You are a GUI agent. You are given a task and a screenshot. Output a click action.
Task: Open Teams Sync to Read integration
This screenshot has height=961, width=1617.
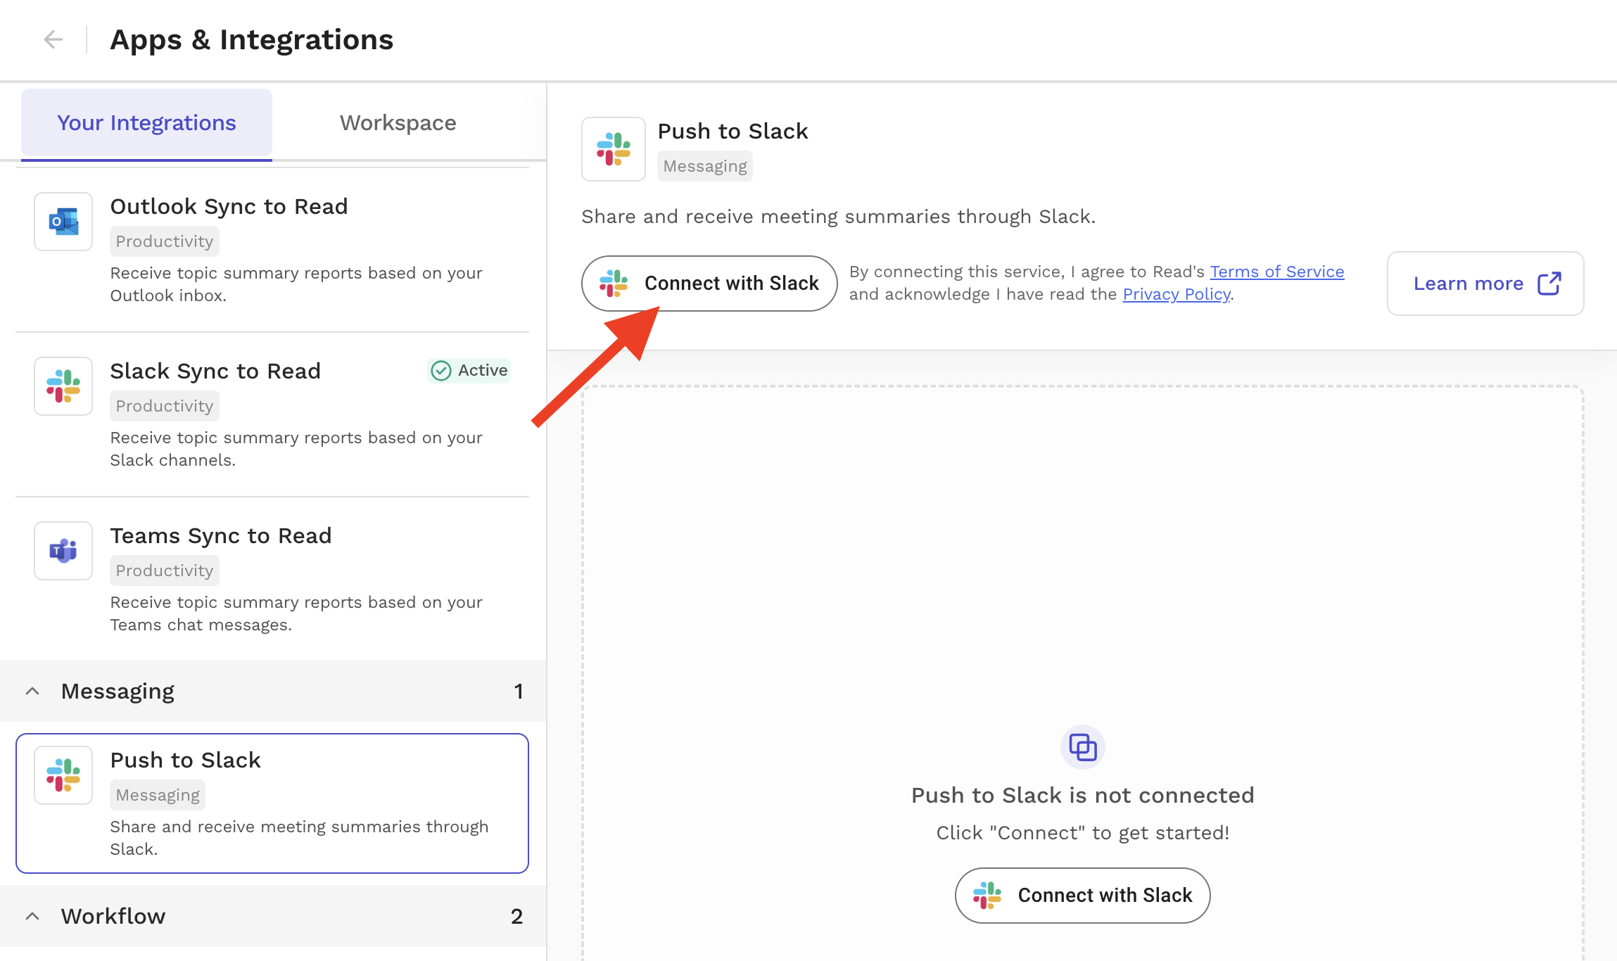[272, 579]
